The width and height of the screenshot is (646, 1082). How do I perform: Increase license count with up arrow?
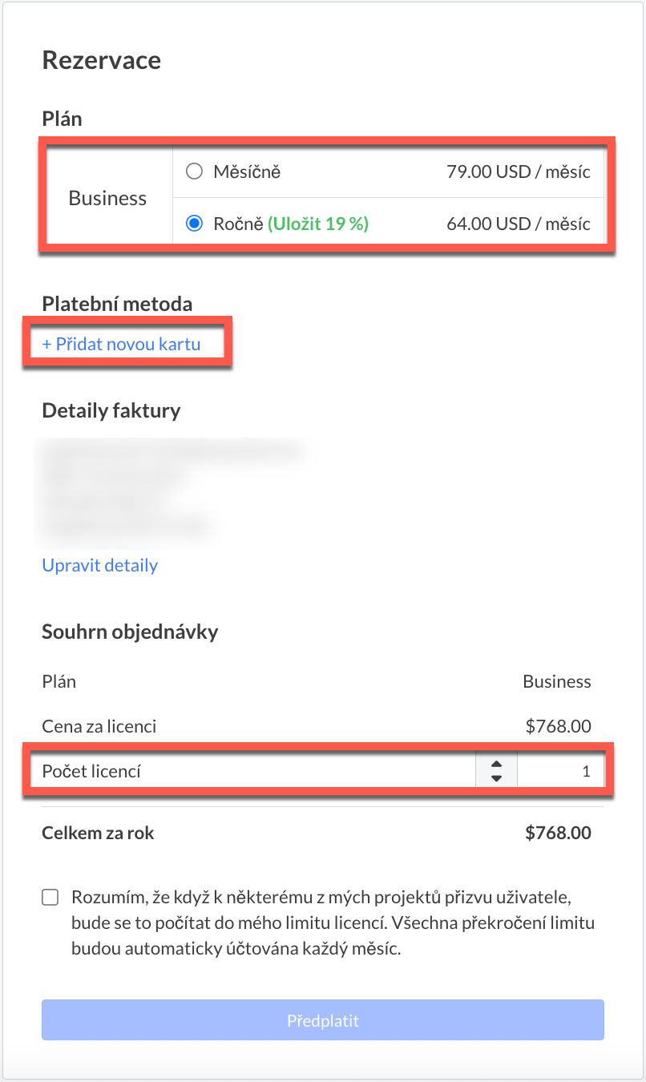[496, 765]
